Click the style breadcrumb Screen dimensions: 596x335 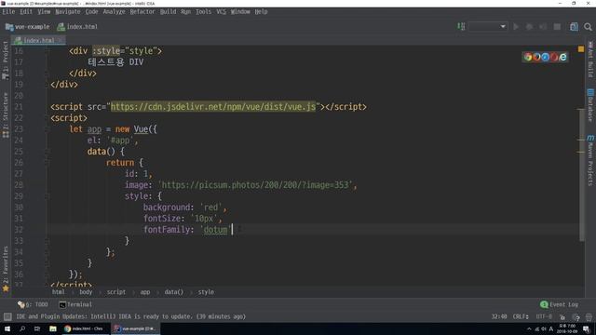coord(206,292)
